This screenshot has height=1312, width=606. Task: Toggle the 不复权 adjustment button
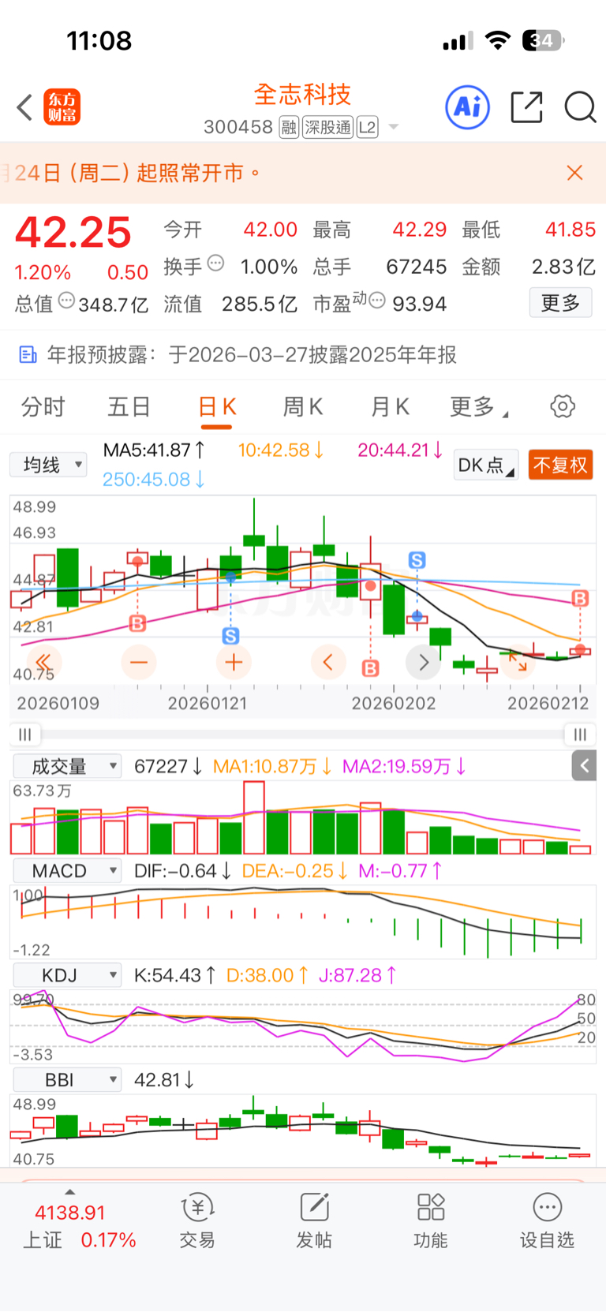point(560,465)
